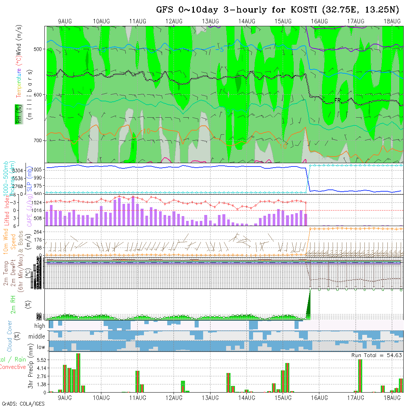The width and height of the screenshot is (407, 407).
Task: Click the high cloud cover row label
Action: pyautogui.click(x=40, y=326)
